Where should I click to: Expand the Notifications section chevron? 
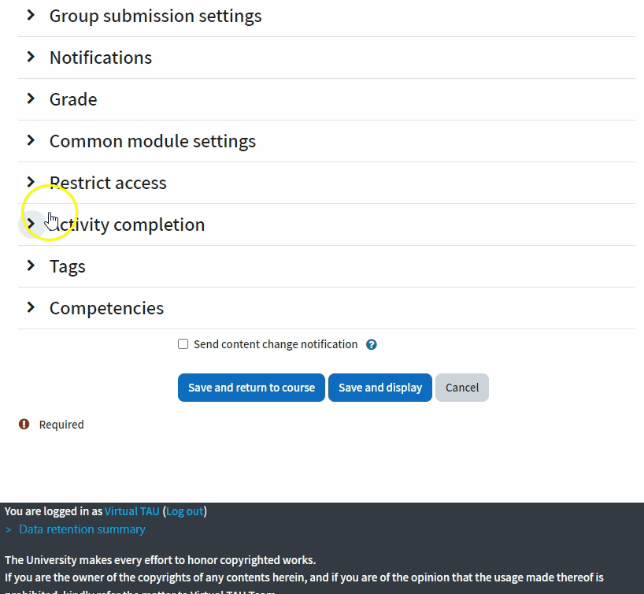(x=31, y=57)
